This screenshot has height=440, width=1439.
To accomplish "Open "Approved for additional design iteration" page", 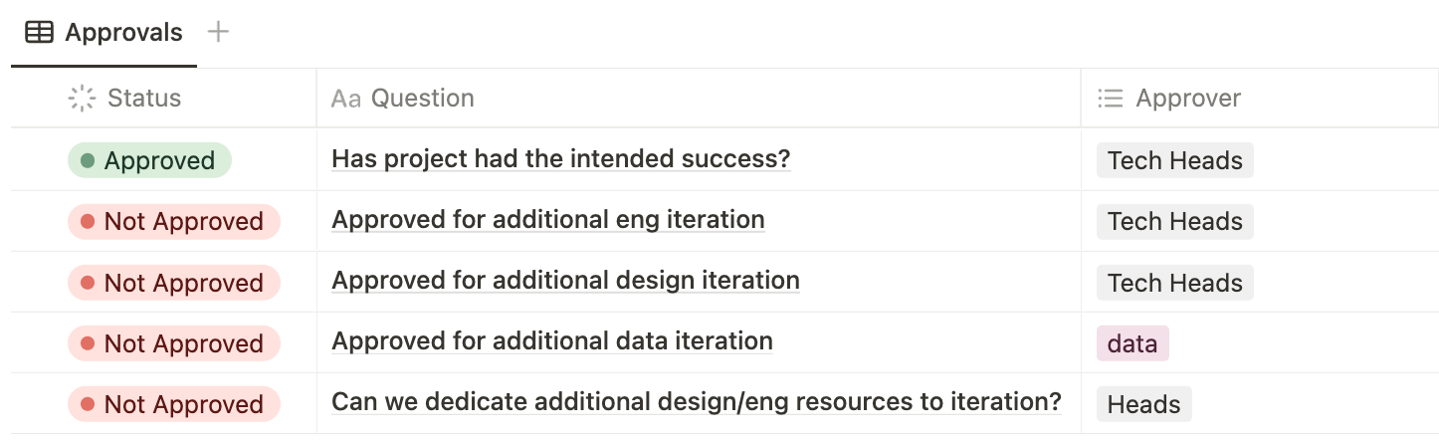I will [565, 281].
